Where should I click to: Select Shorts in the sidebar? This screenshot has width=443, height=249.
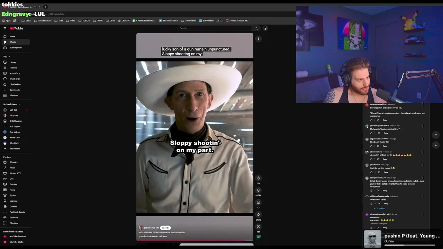point(16,42)
